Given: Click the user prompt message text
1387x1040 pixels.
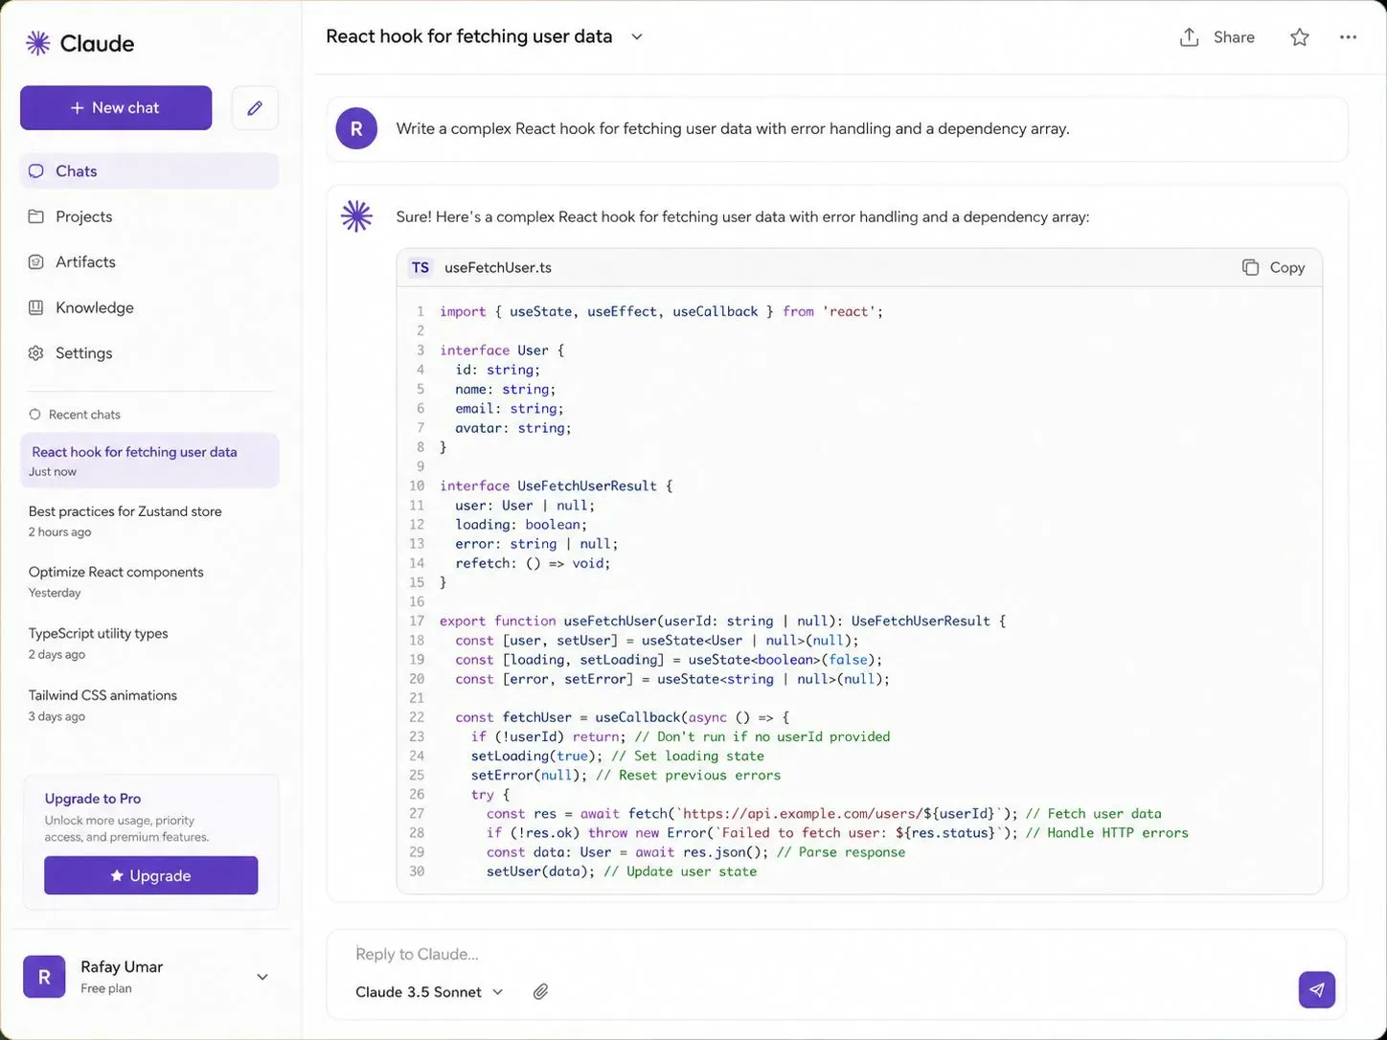Looking at the screenshot, I should 733,128.
